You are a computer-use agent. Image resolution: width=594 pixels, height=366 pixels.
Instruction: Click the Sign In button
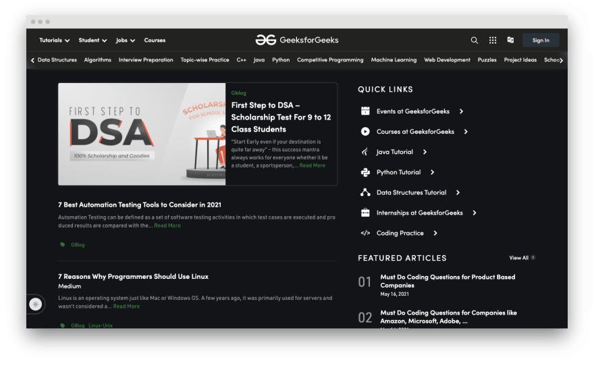tap(541, 40)
